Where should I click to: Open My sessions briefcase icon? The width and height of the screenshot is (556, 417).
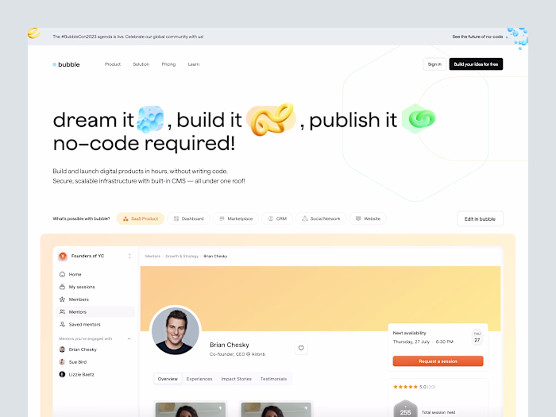(62, 287)
